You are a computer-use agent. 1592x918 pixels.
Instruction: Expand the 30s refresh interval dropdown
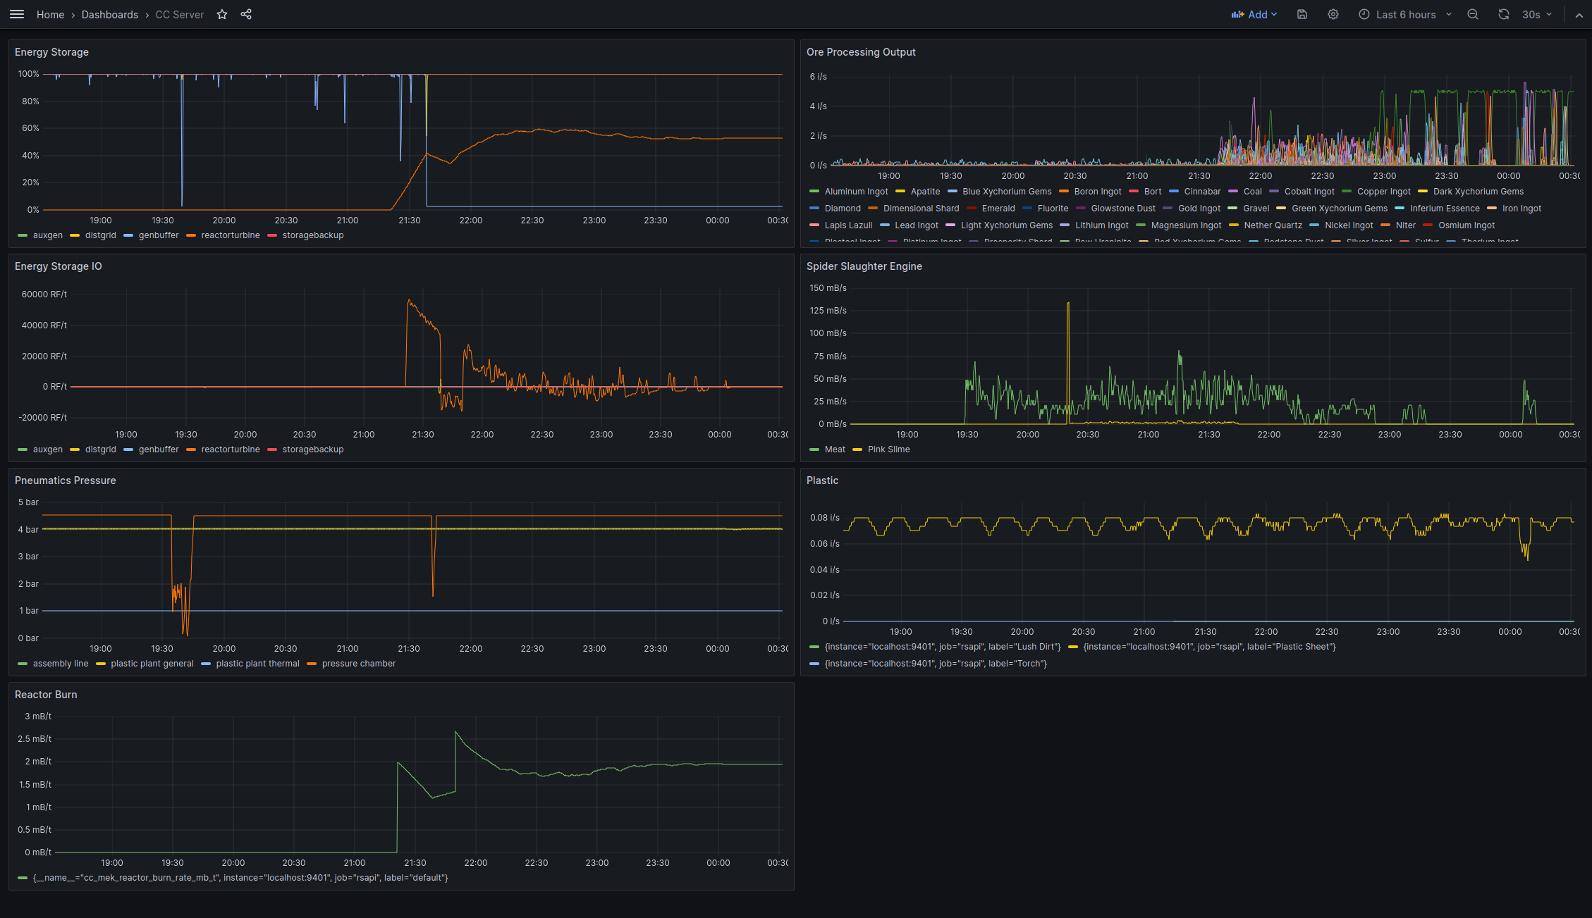1537,14
